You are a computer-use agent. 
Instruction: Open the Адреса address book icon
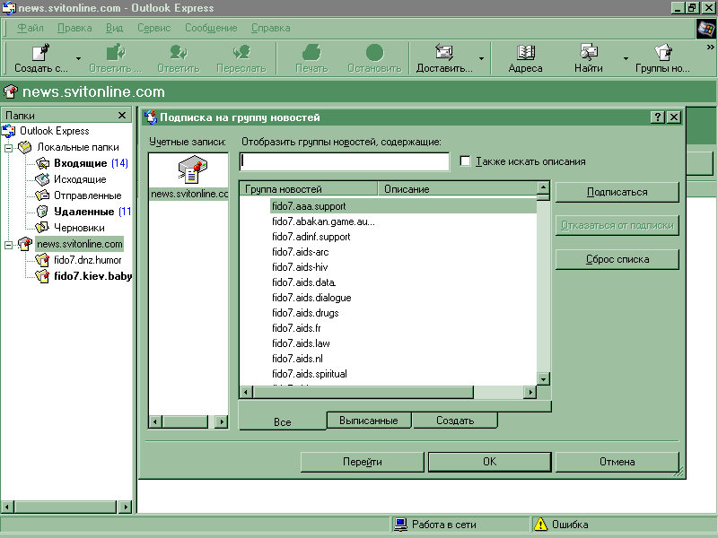[x=525, y=53]
